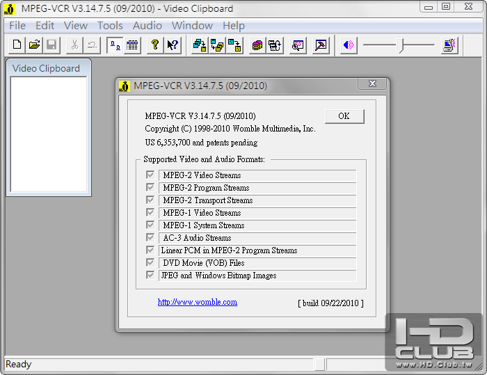Click the first blue-and-yellow windows transfer icon
Viewport: 487px width, 375px height.
coord(200,45)
